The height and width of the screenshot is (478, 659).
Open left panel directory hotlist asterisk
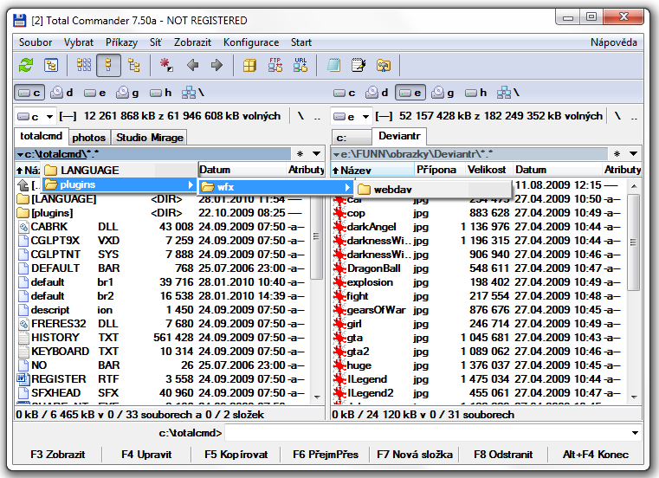tap(300, 154)
